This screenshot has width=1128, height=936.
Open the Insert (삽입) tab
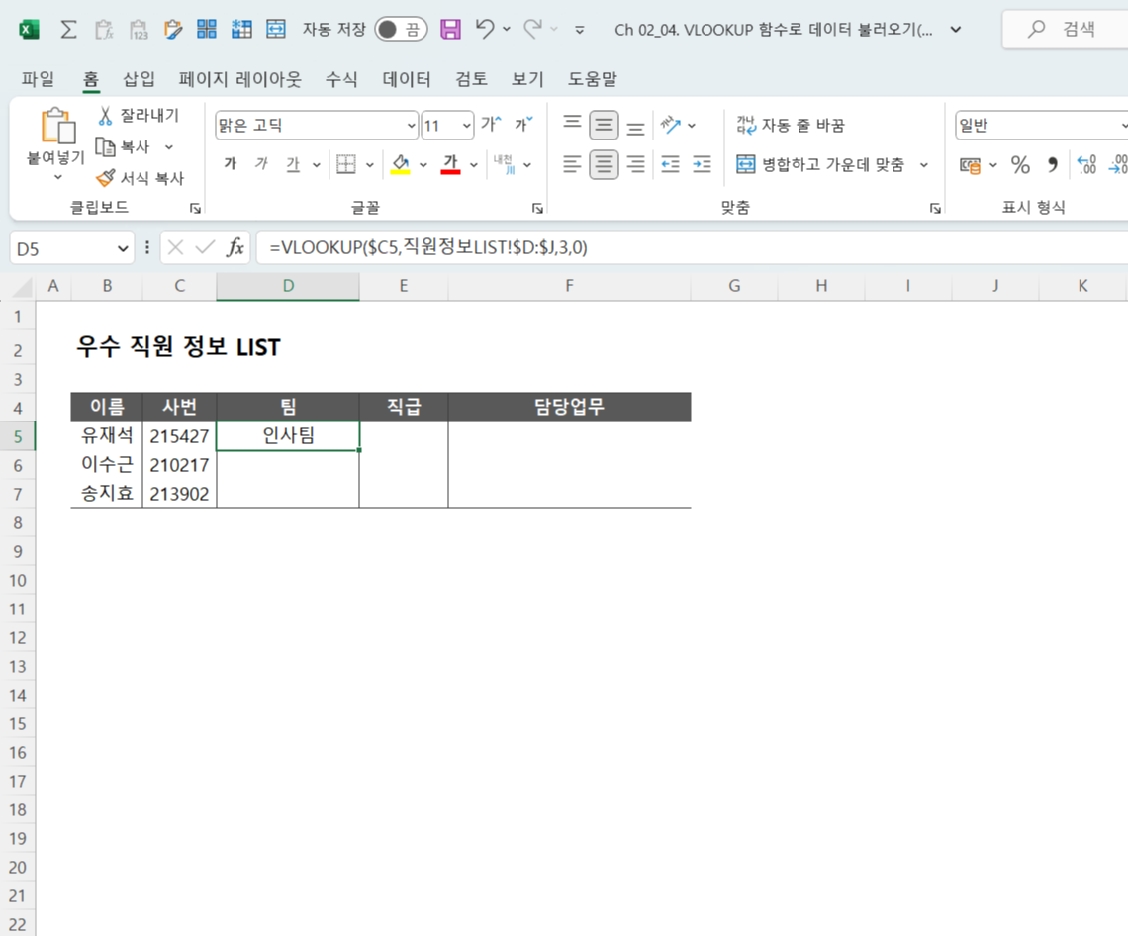coord(139,79)
